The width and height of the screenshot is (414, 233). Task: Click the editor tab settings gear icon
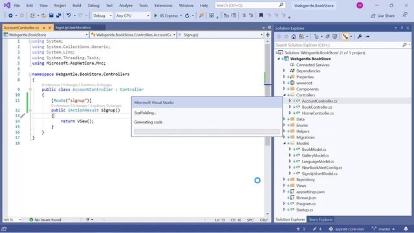pyautogui.click(x=269, y=27)
